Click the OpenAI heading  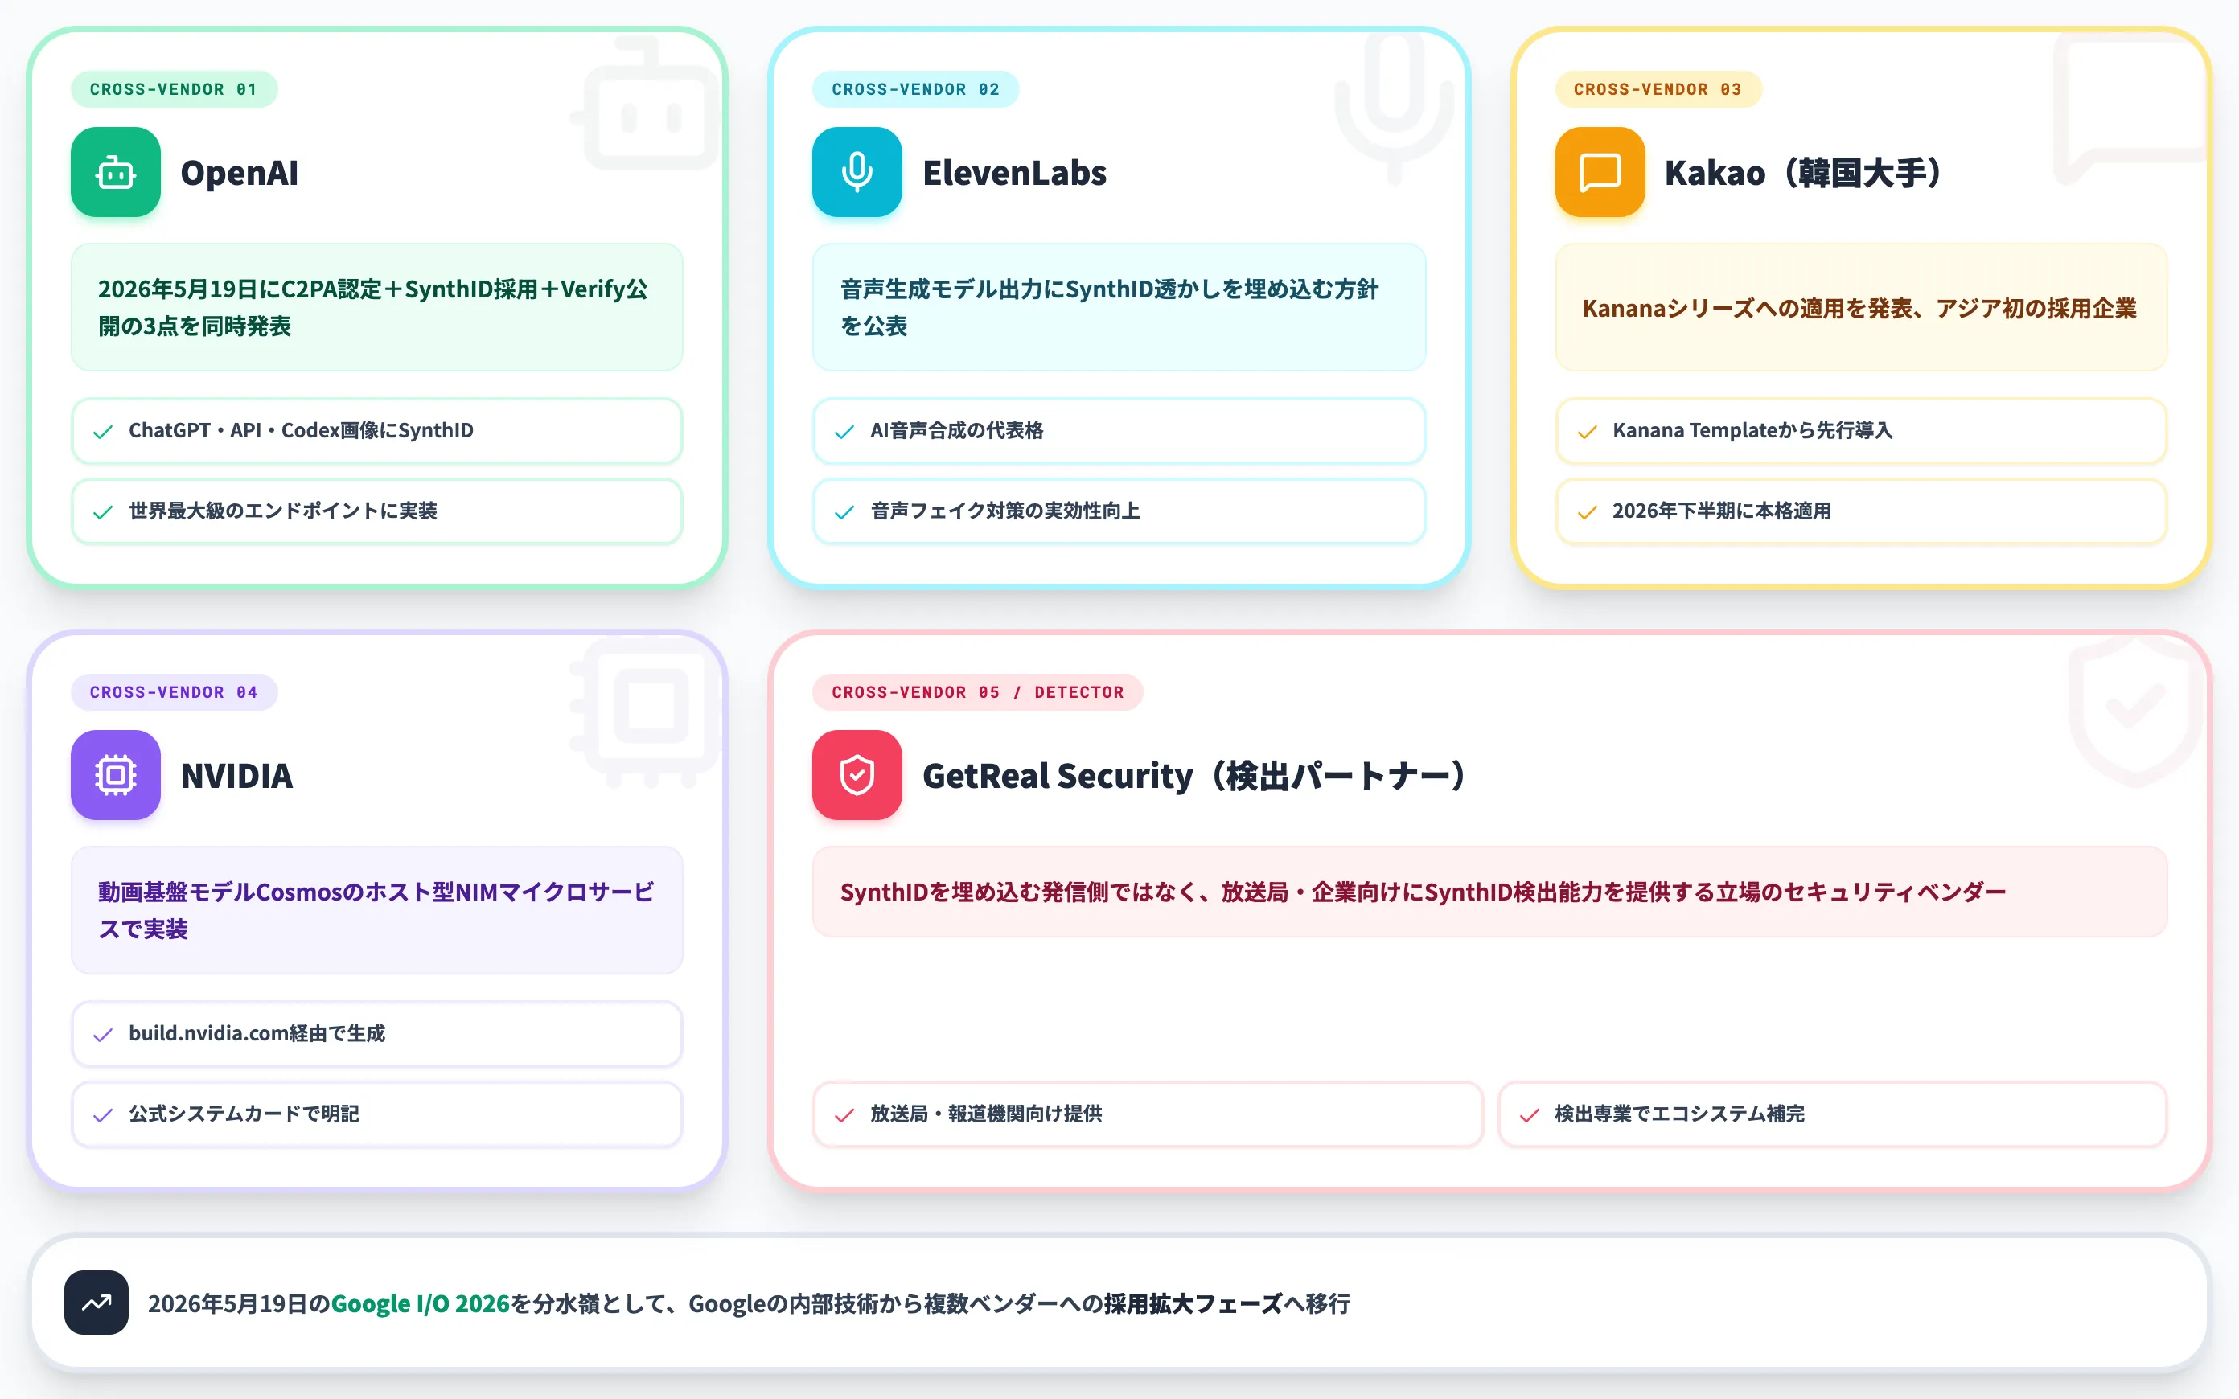click(240, 173)
